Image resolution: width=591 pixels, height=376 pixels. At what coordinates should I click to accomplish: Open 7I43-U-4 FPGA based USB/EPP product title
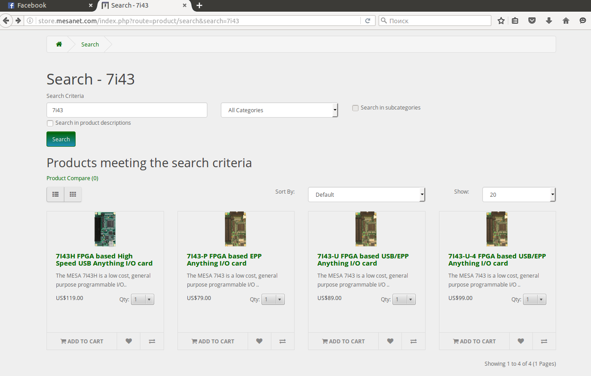[x=497, y=260]
